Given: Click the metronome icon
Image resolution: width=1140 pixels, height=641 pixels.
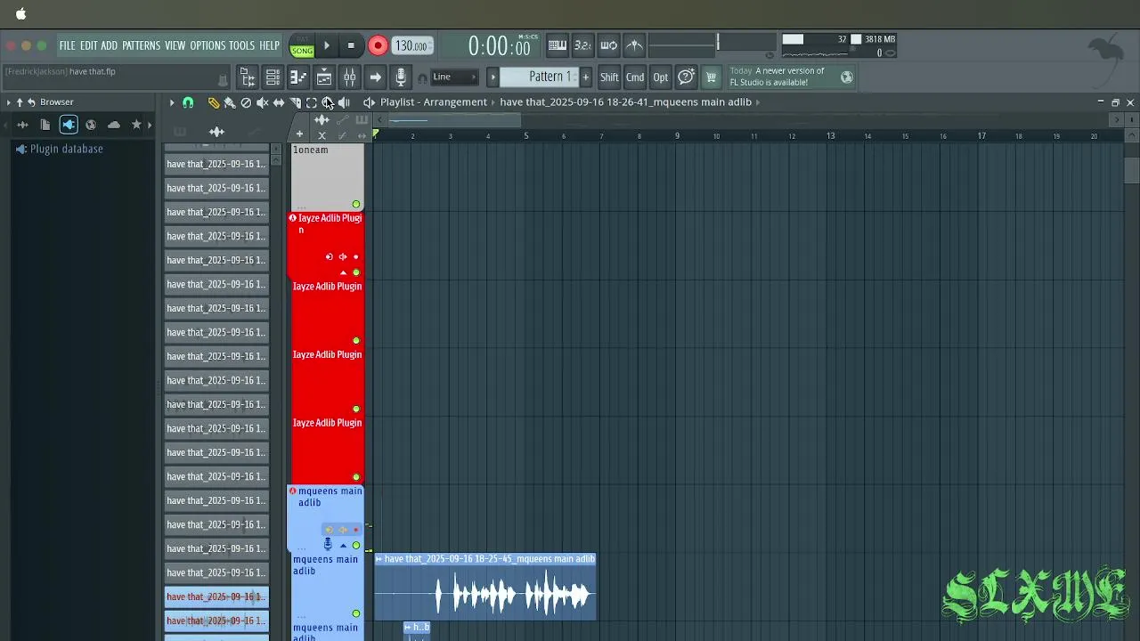Looking at the screenshot, I should tap(634, 45).
